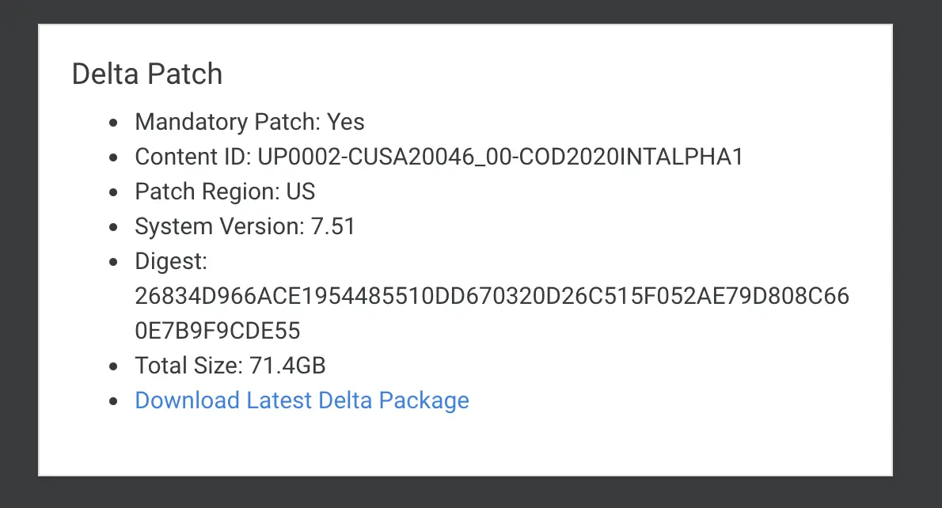942x508 pixels.
Task: Click the bullet beside Patch Region
Action: (113, 193)
